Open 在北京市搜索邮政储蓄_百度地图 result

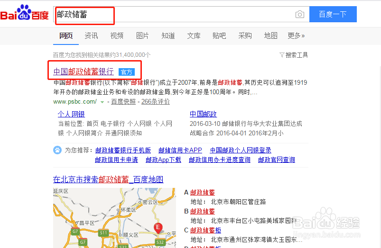tap(108, 180)
